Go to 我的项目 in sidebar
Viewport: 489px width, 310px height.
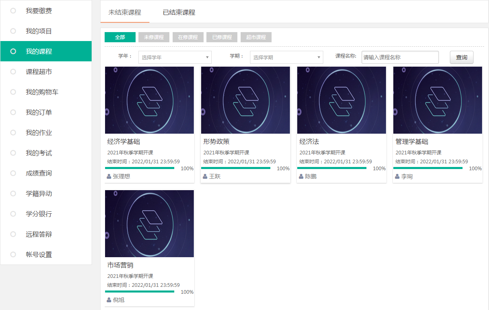point(46,31)
